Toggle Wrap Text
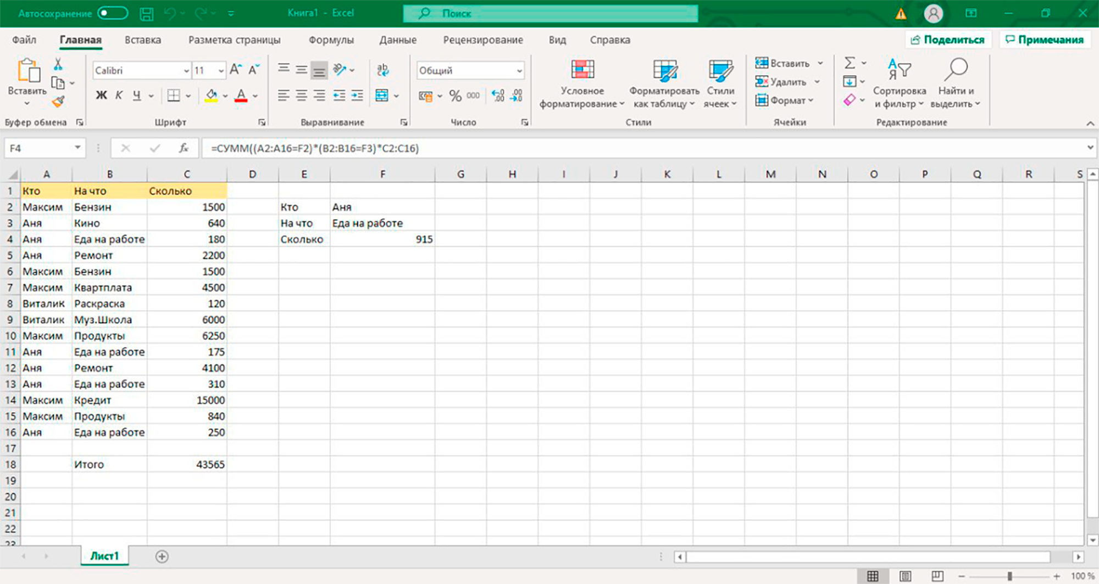This screenshot has height=584, width=1099. 382,70
